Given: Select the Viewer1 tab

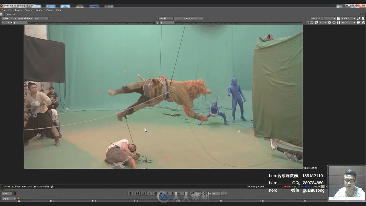Looking at the screenshot, I should 11,14.
